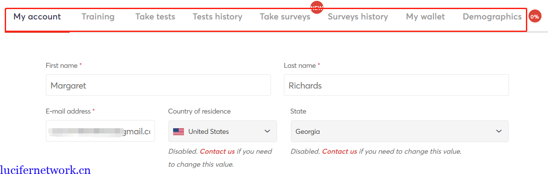Click Contact us under Country of residence
The height and width of the screenshot is (174, 548).
pos(217,152)
